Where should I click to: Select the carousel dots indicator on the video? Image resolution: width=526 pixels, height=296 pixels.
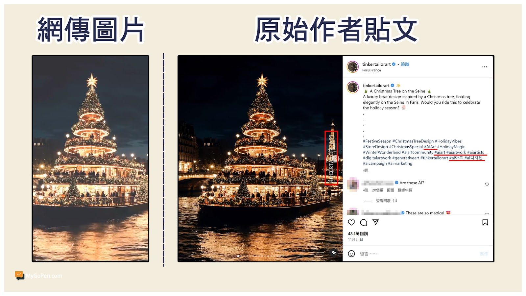coord(260,256)
